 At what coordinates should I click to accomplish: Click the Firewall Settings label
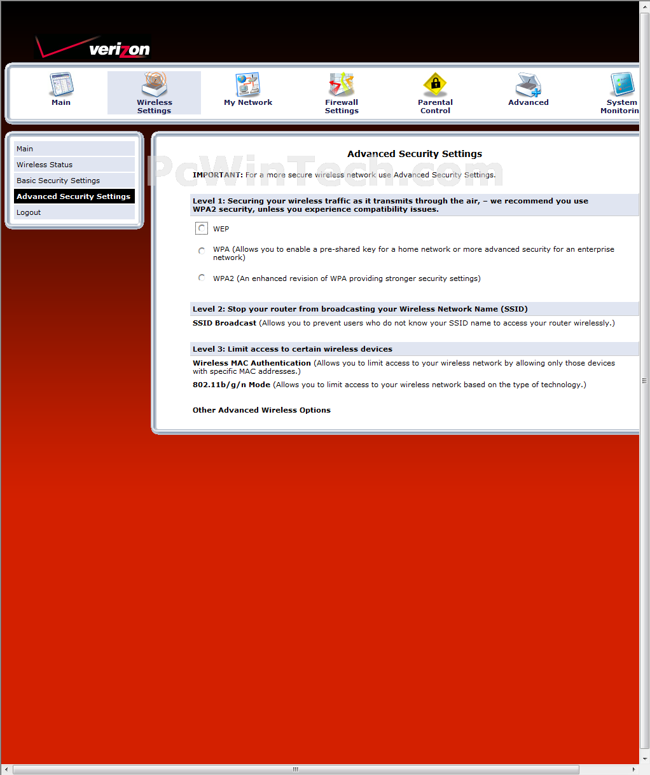tap(342, 106)
